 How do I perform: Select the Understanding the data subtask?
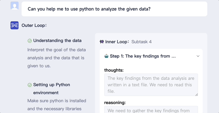(57, 40)
